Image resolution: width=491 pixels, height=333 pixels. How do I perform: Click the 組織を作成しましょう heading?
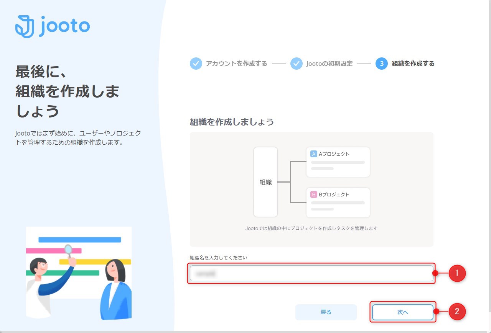231,122
